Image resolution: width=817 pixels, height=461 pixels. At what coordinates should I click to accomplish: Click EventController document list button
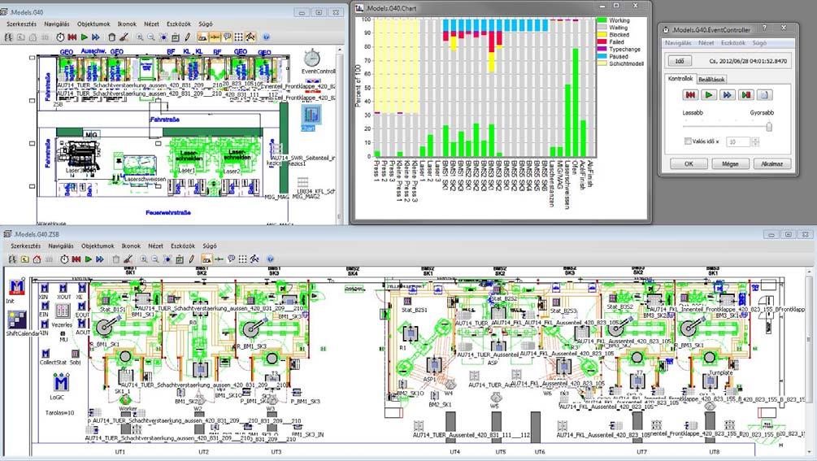pos(764,95)
